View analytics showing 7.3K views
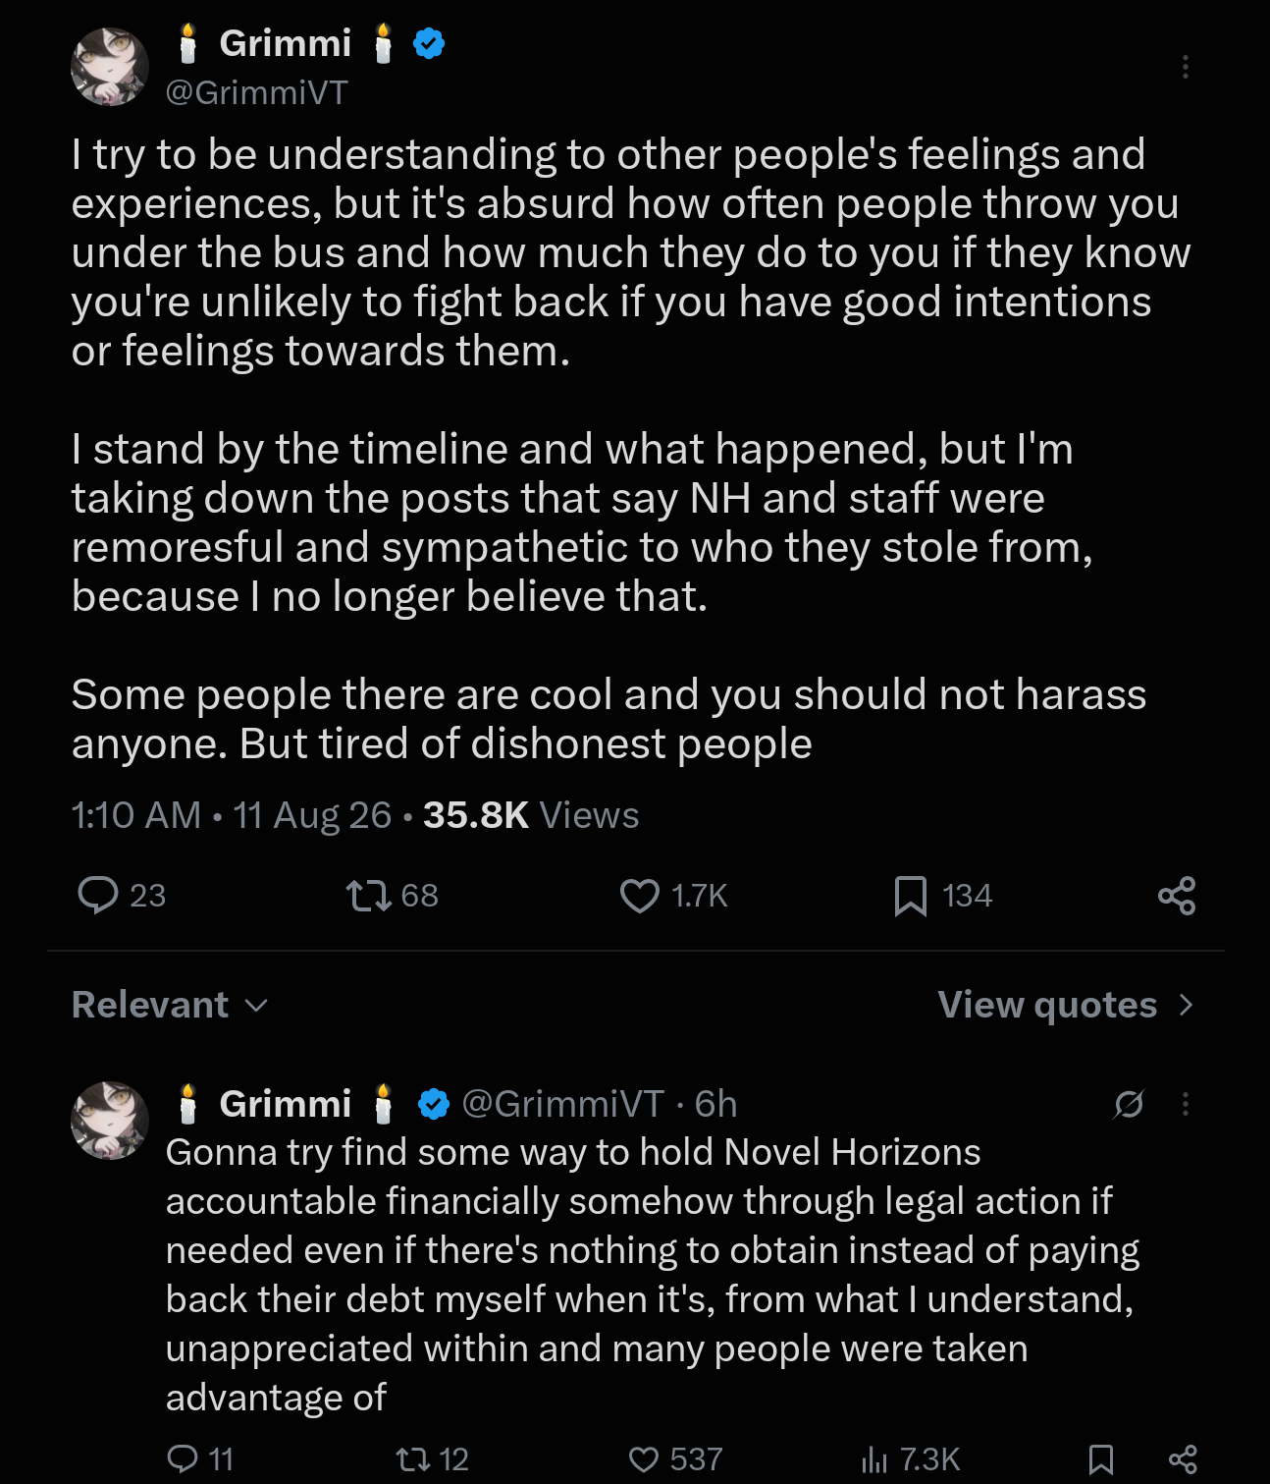1270x1484 pixels. click(910, 1458)
